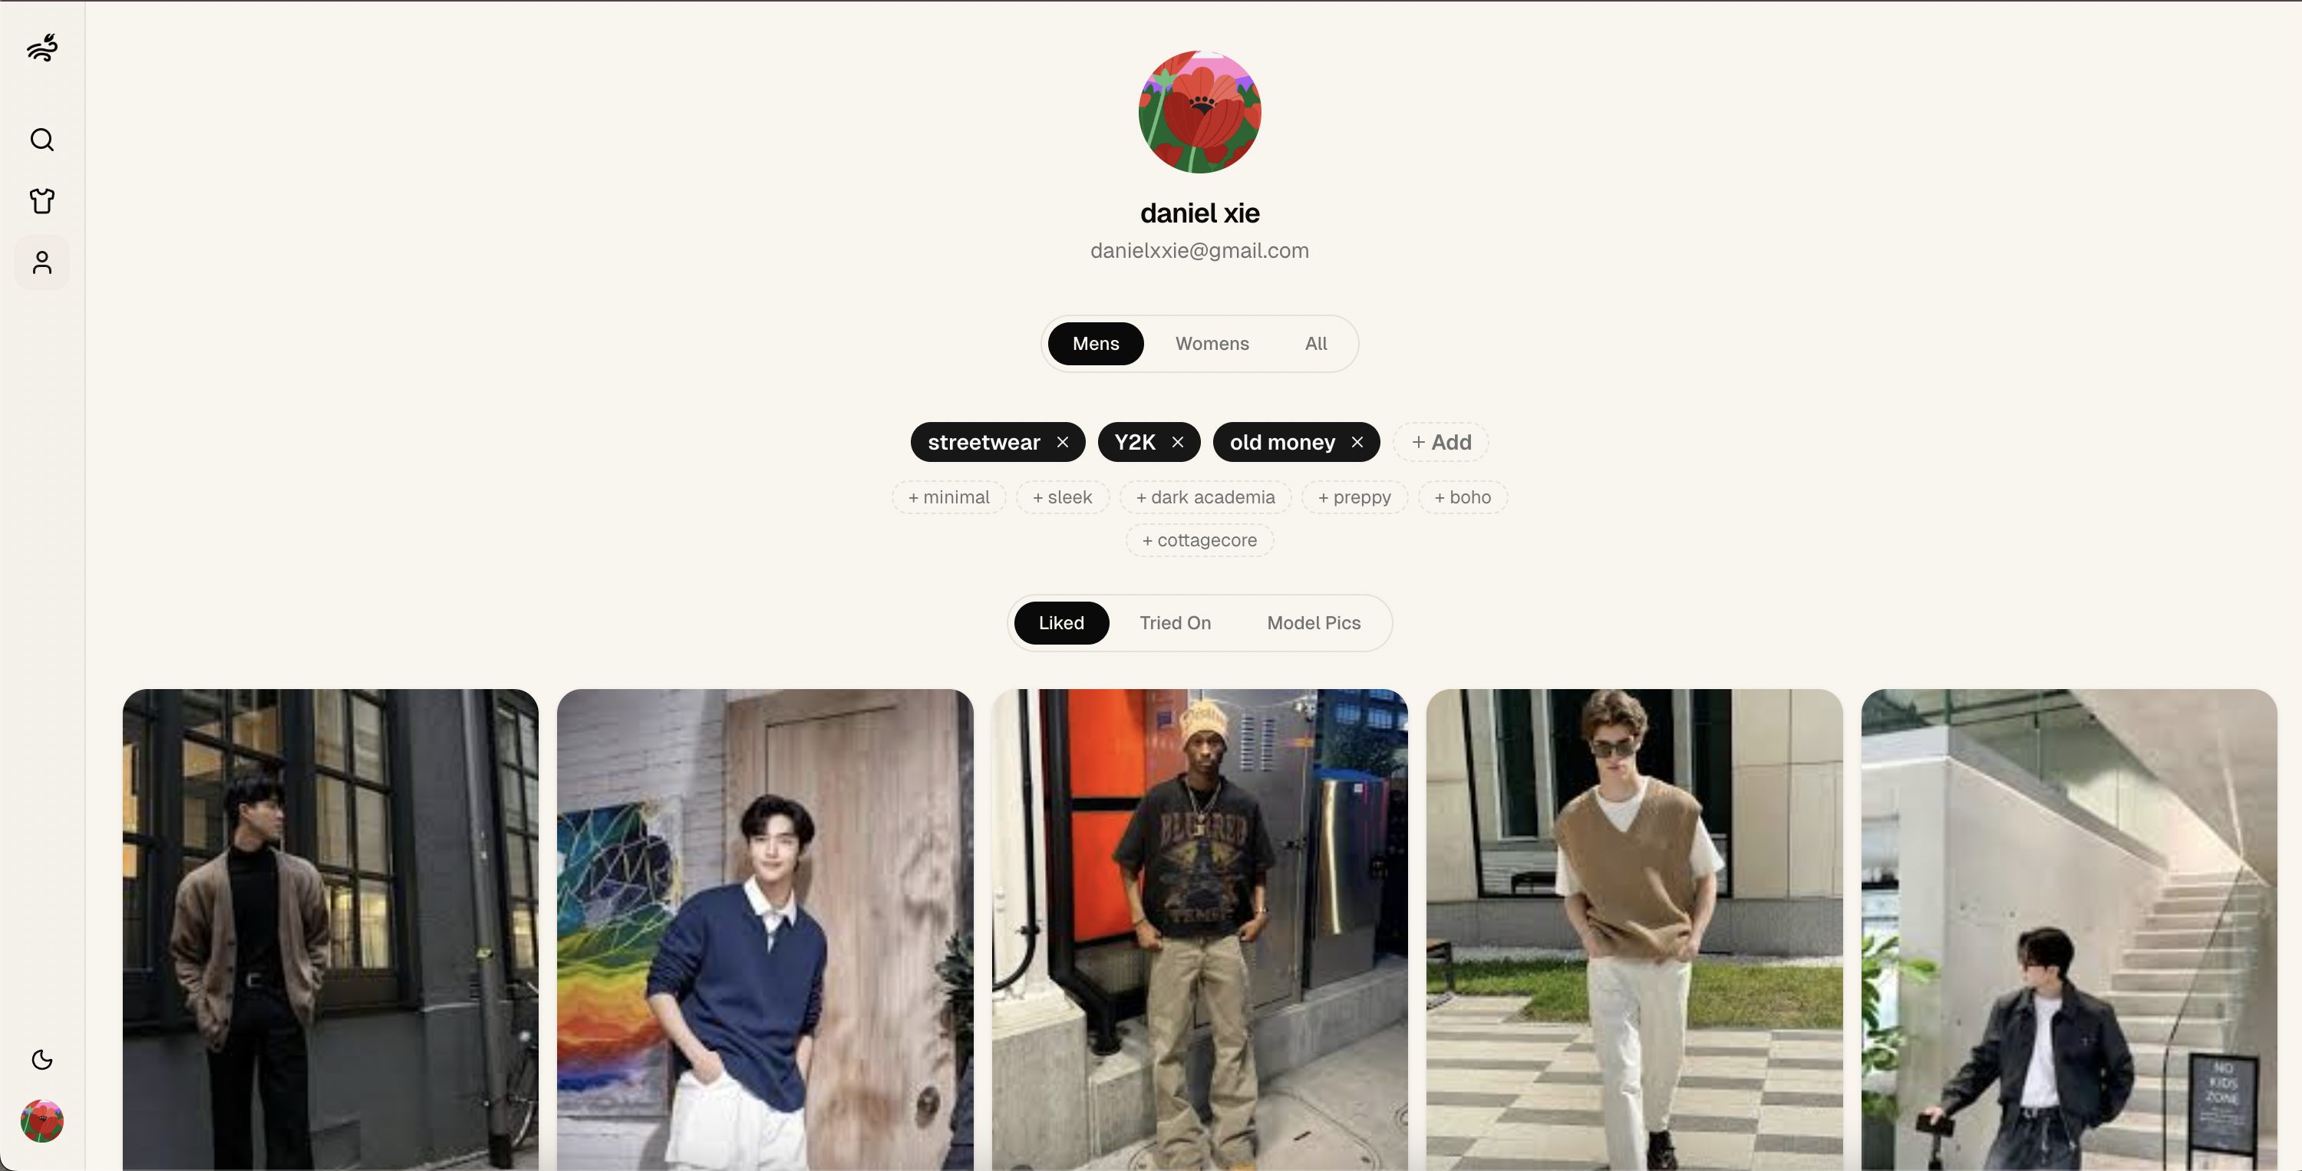Remove the old money tag
This screenshot has width=2302, height=1171.
(1357, 443)
